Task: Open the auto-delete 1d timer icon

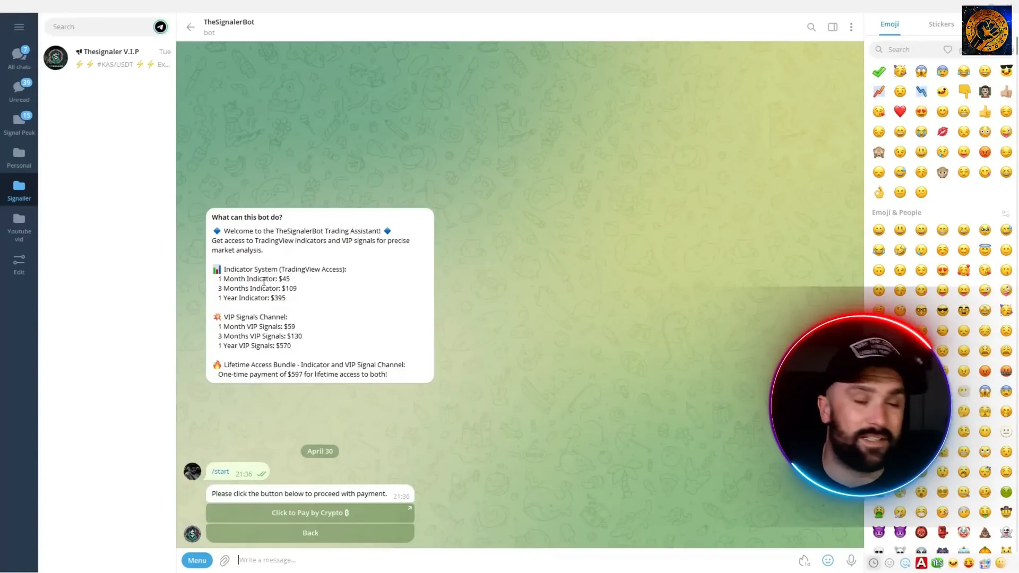Action: click(x=805, y=560)
